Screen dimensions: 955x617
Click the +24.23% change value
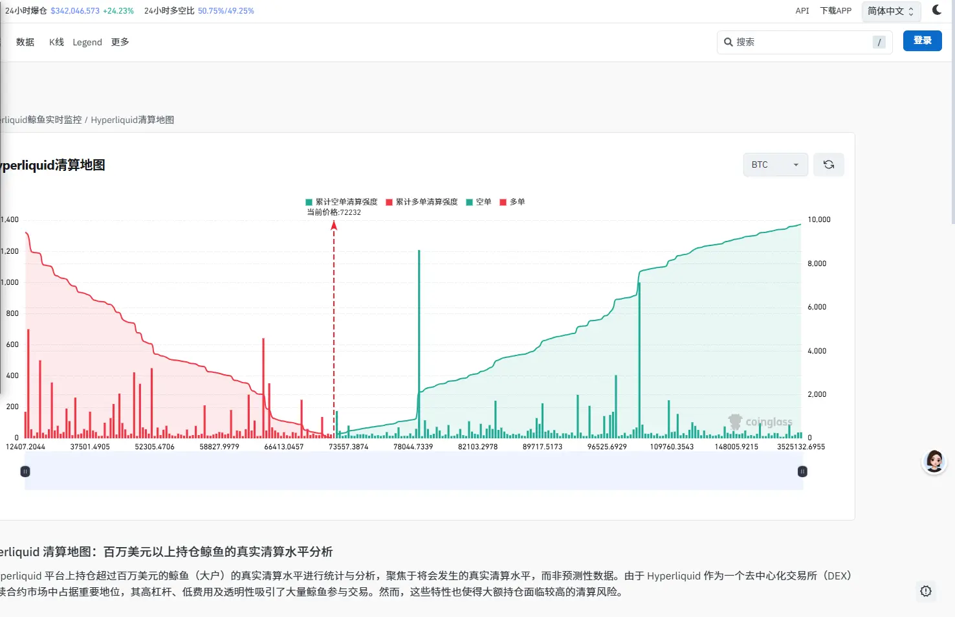[118, 11]
